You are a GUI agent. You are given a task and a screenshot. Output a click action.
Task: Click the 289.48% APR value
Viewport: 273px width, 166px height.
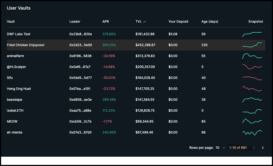pyautogui.click(x=109, y=100)
